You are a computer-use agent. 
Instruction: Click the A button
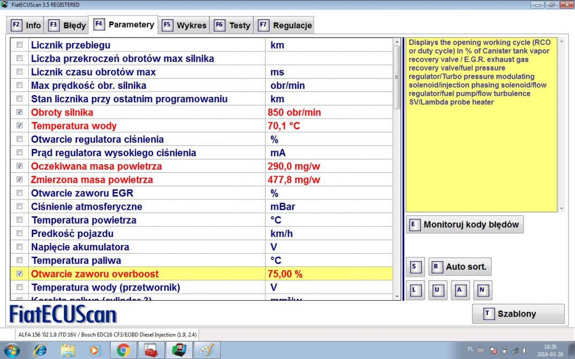(460, 290)
